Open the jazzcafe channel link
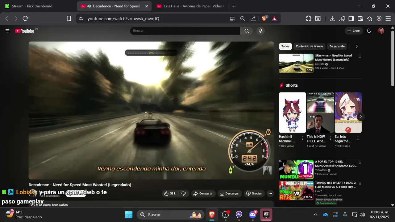 tap(320, 64)
